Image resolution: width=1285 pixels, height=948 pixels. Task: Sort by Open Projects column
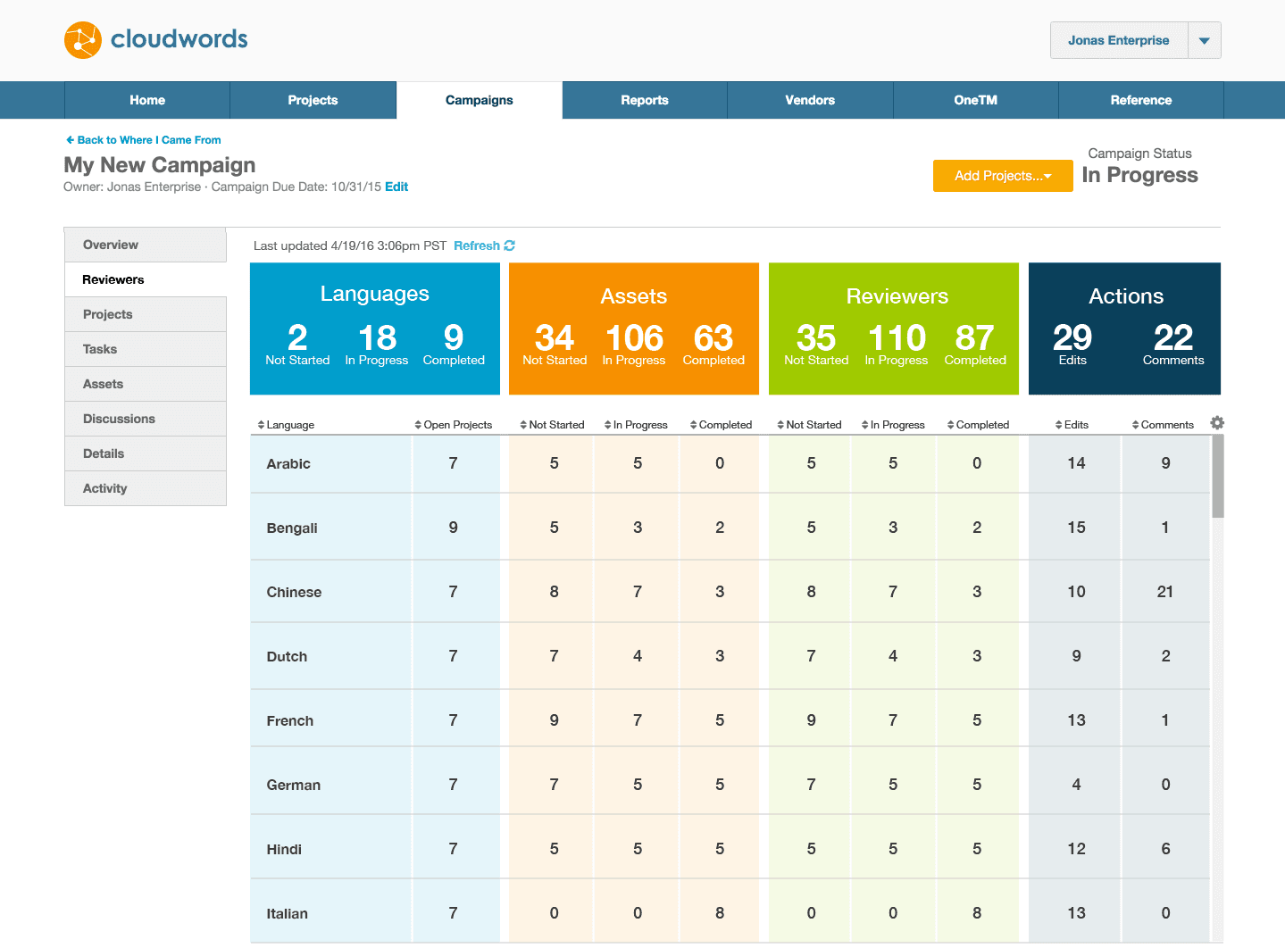(454, 425)
